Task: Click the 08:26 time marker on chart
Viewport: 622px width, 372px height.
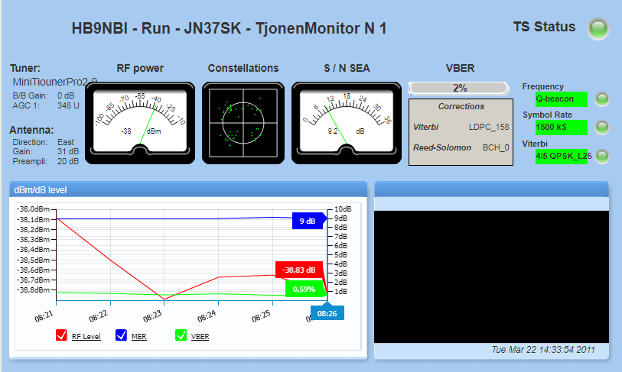Action: (327, 312)
